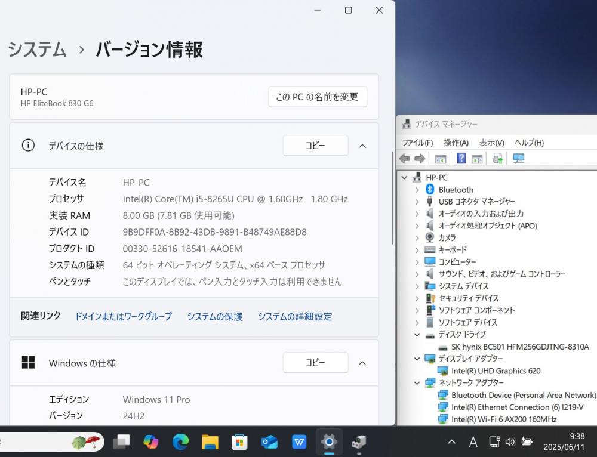Click コピー in the デバイスの仕様 section
Screen dimensions: 597x457
point(316,146)
